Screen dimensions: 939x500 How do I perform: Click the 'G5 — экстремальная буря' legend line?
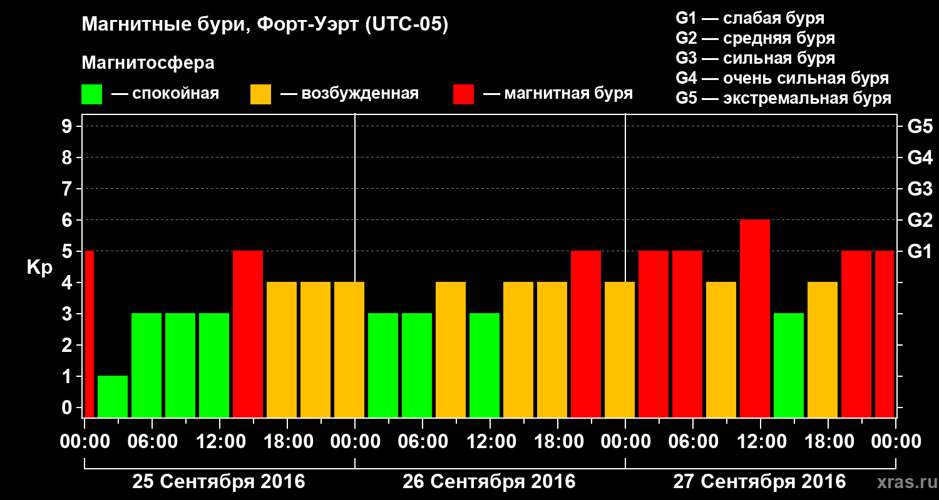(x=784, y=98)
